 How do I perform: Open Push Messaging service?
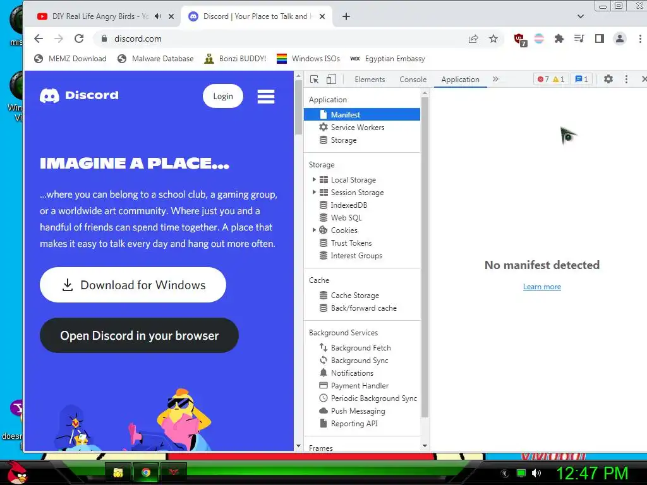coord(358,410)
